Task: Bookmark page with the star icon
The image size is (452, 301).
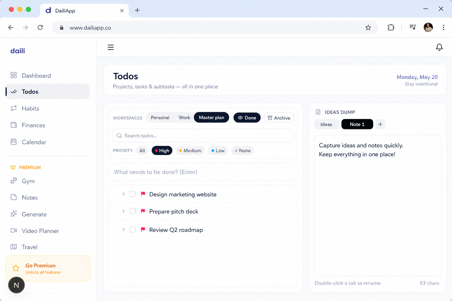Action: (x=368, y=28)
